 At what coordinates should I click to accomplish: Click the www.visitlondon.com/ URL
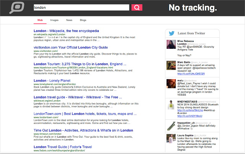46,51
